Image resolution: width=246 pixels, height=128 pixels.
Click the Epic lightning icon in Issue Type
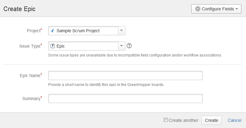53,46
